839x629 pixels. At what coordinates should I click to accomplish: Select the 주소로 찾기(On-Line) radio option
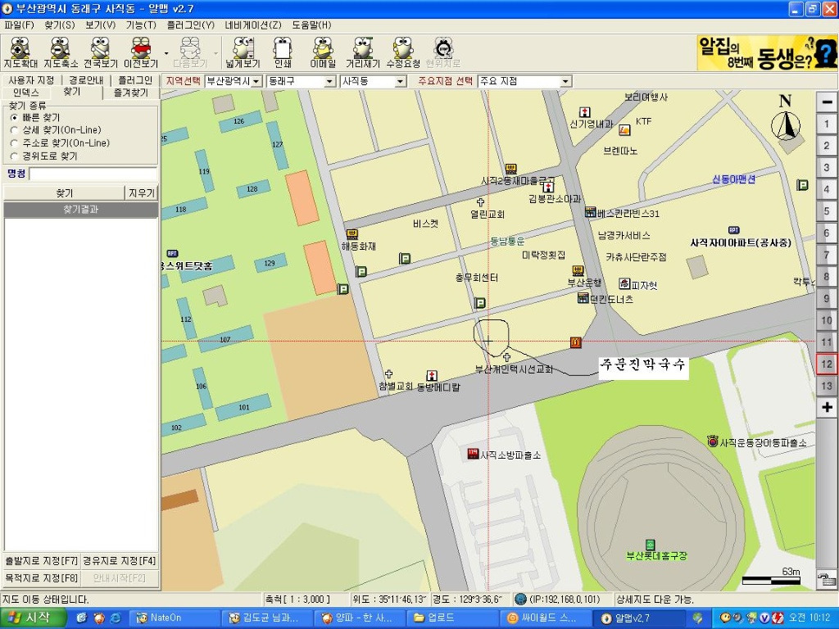click(14, 143)
